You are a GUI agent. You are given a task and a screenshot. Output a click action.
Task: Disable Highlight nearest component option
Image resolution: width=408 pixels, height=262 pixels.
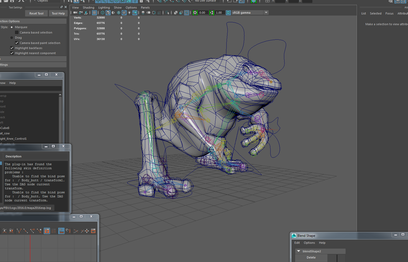pos(12,53)
